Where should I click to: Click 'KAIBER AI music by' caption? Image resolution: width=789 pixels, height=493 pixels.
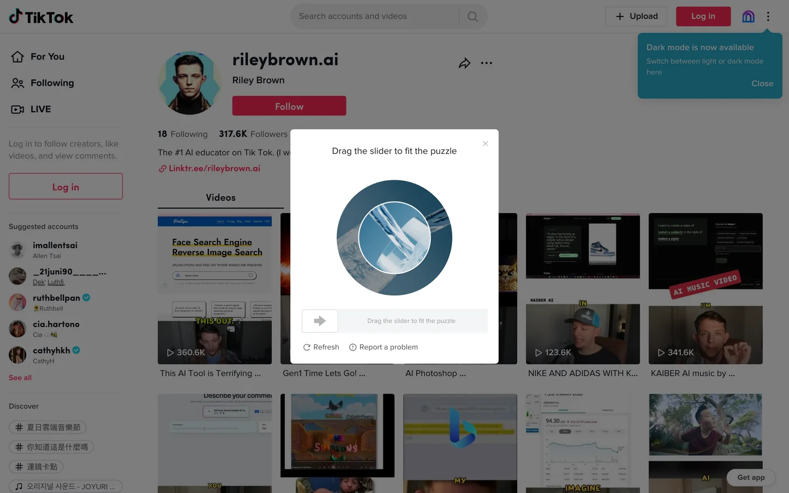pos(693,373)
